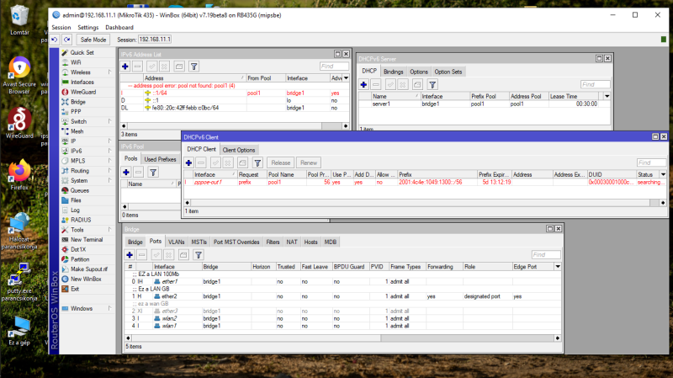Image resolution: width=673 pixels, height=378 pixels.
Task: Click Exit in the sidebar
Action: 75,289
